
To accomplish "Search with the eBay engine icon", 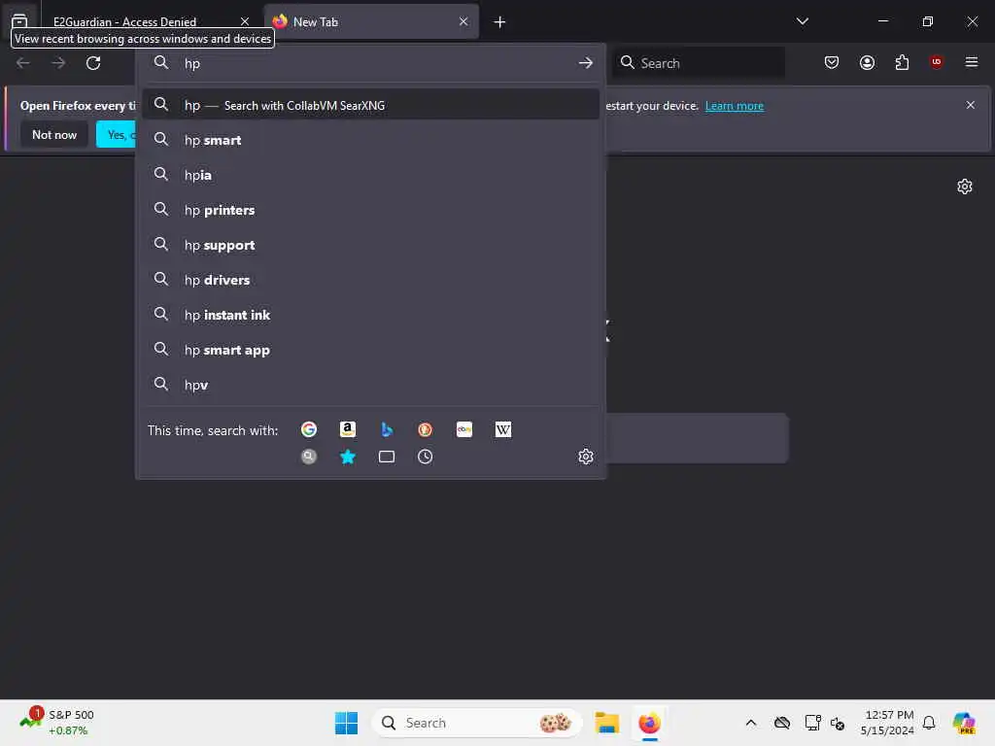I will 463,430.
